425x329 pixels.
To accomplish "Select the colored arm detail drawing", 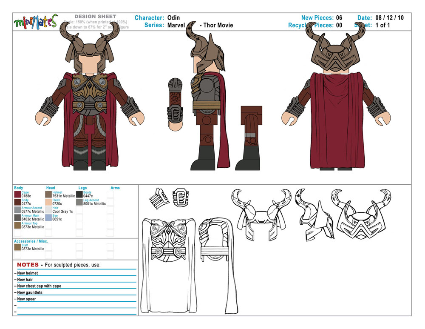I will point(176,105).
